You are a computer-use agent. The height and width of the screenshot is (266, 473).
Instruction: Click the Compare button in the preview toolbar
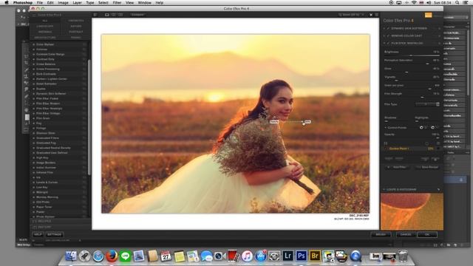[137, 15]
